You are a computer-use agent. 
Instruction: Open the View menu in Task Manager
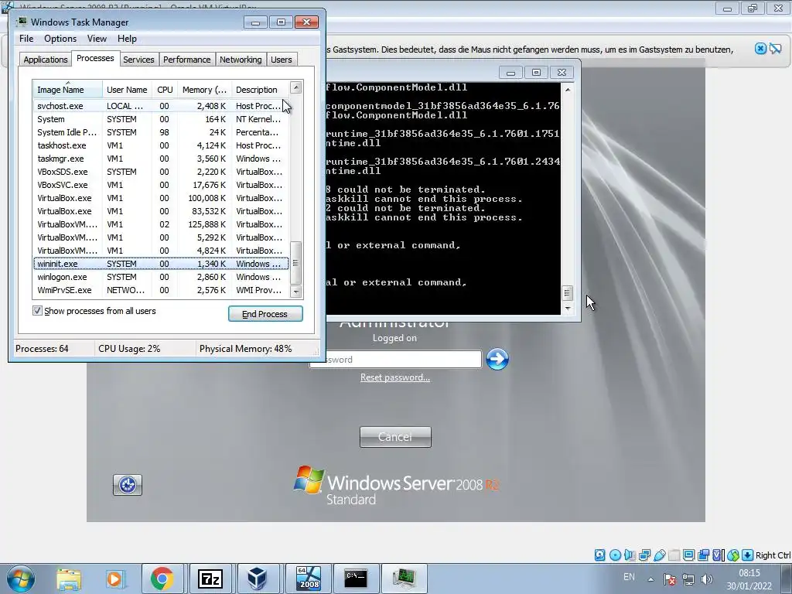pyautogui.click(x=97, y=39)
